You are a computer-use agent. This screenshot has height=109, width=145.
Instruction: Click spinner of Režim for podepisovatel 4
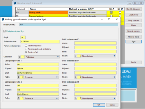click(x=76, y=77)
